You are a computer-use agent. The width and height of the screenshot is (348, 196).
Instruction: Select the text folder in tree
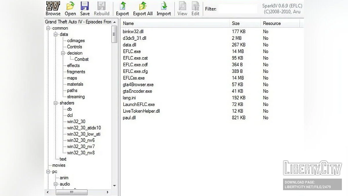[x=63, y=159]
